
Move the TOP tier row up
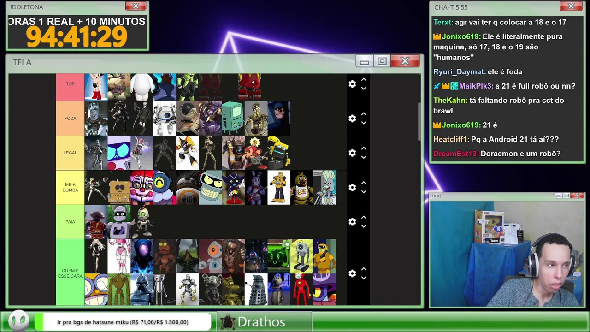point(364,79)
